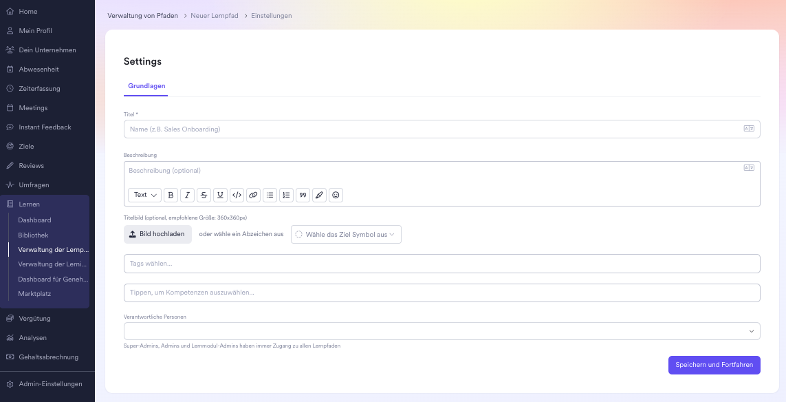Click the Bild hochladen button
The width and height of the screenshot is (786, 402).
pos(157,234)
